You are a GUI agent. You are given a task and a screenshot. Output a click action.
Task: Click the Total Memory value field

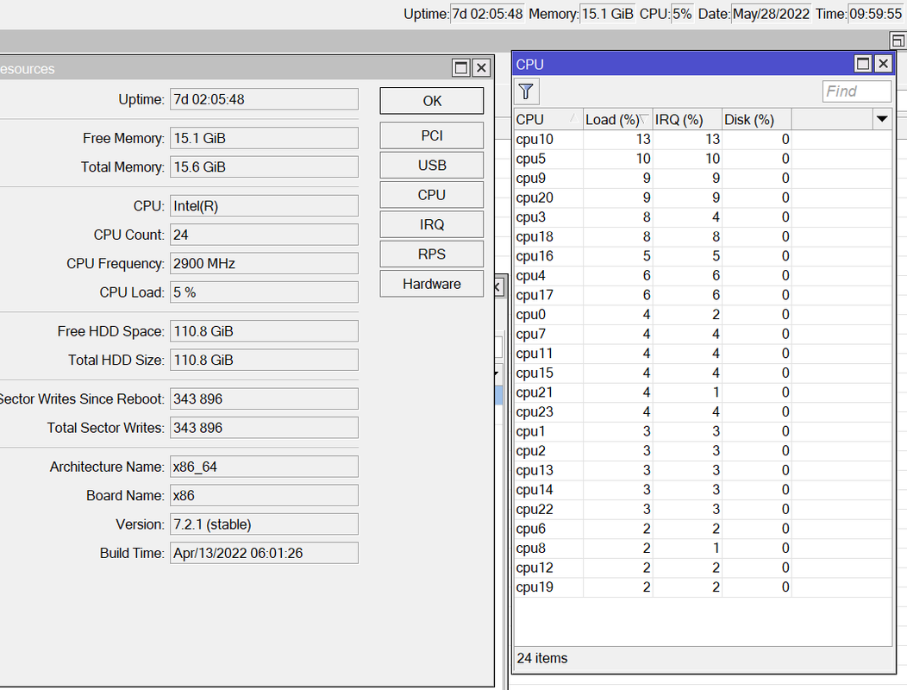264,166
